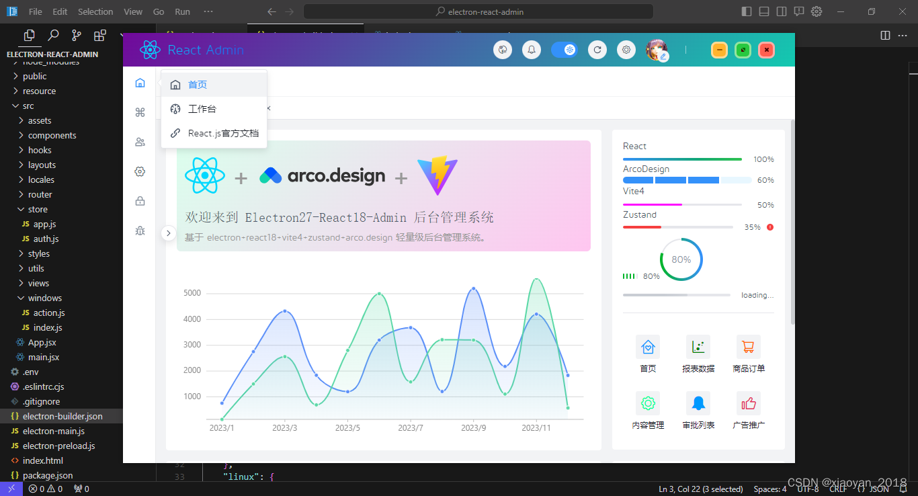Click VS Code back navigation arrow
Screen dimensions: 918x496
272,11
